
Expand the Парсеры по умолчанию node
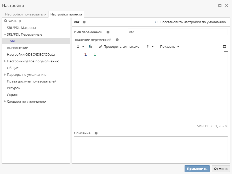pos(5,75)
